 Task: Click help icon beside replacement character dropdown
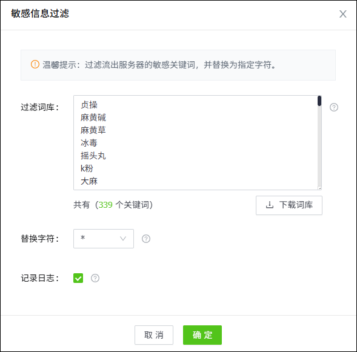coord(146,239)
